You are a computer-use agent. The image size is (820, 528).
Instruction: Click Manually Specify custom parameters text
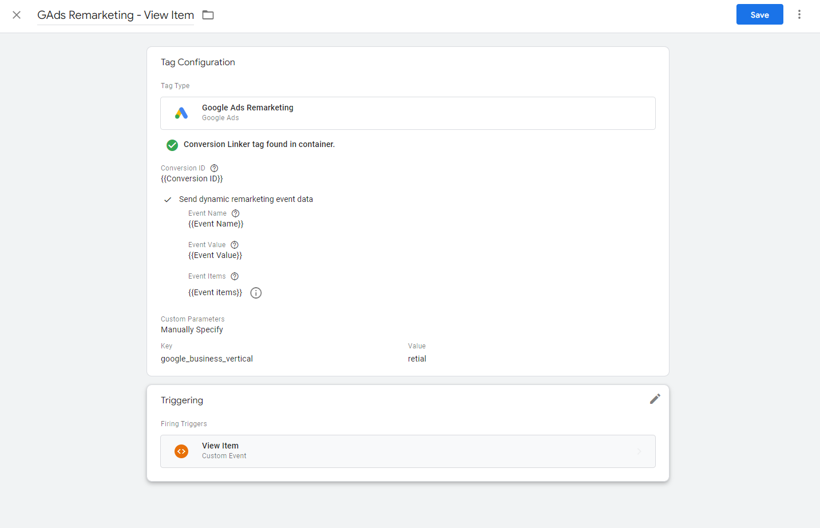[x=192, y=329]
